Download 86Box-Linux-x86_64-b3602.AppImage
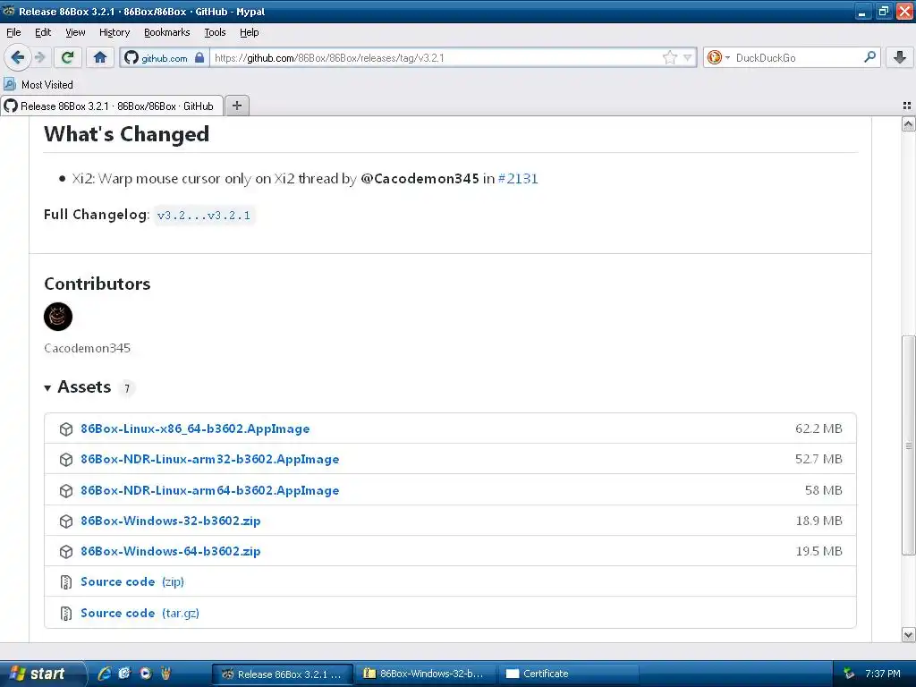916x687 pixels. [195, 428]
